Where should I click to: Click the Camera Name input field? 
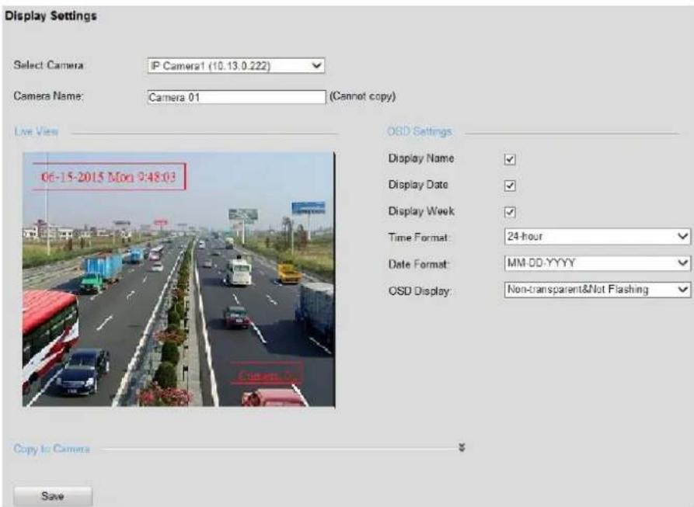[236, 97]
